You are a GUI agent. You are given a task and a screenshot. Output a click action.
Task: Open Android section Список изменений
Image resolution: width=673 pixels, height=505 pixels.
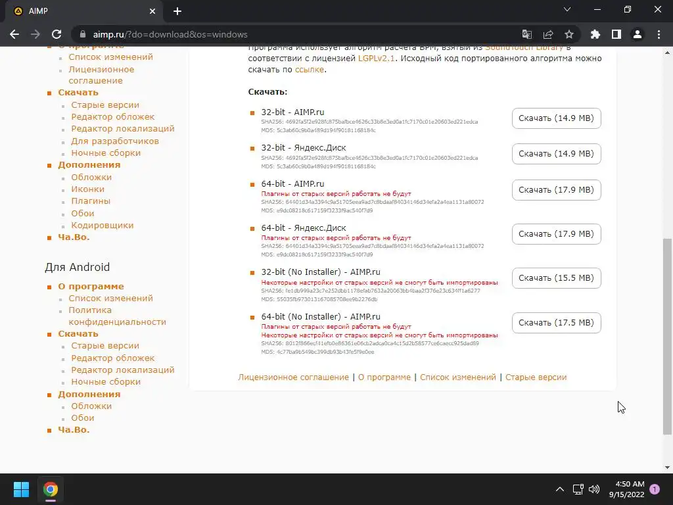point(110,298)
